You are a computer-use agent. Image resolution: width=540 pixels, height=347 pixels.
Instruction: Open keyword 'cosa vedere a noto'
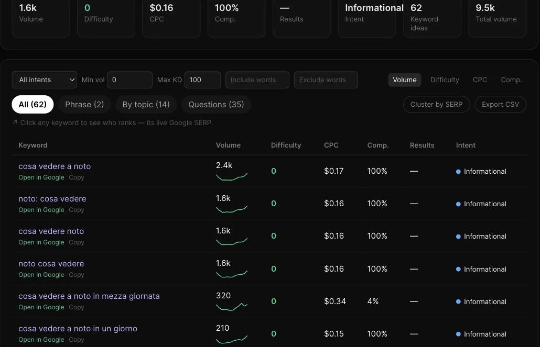click(55, 166)
